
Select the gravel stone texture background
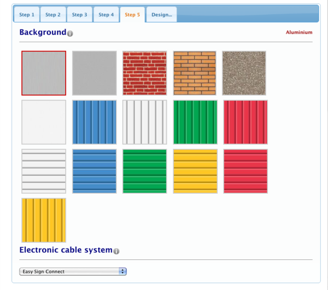(244, 73)
